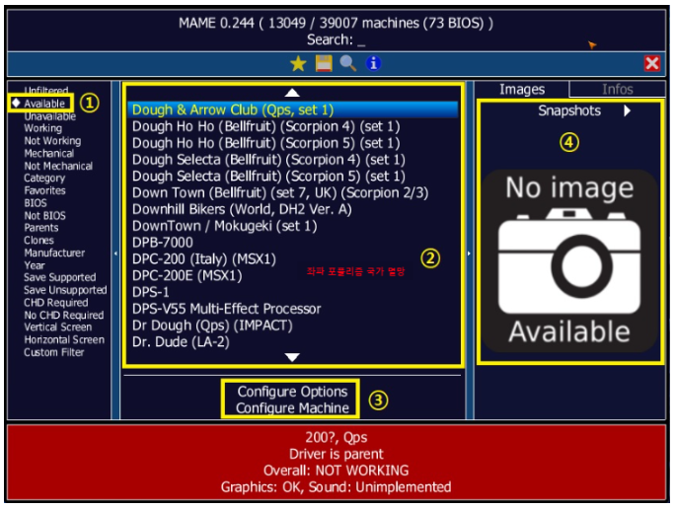Choose the Vertical Screen filter
The width and height of the screenshot is (675, 509).
click(57, 327)
